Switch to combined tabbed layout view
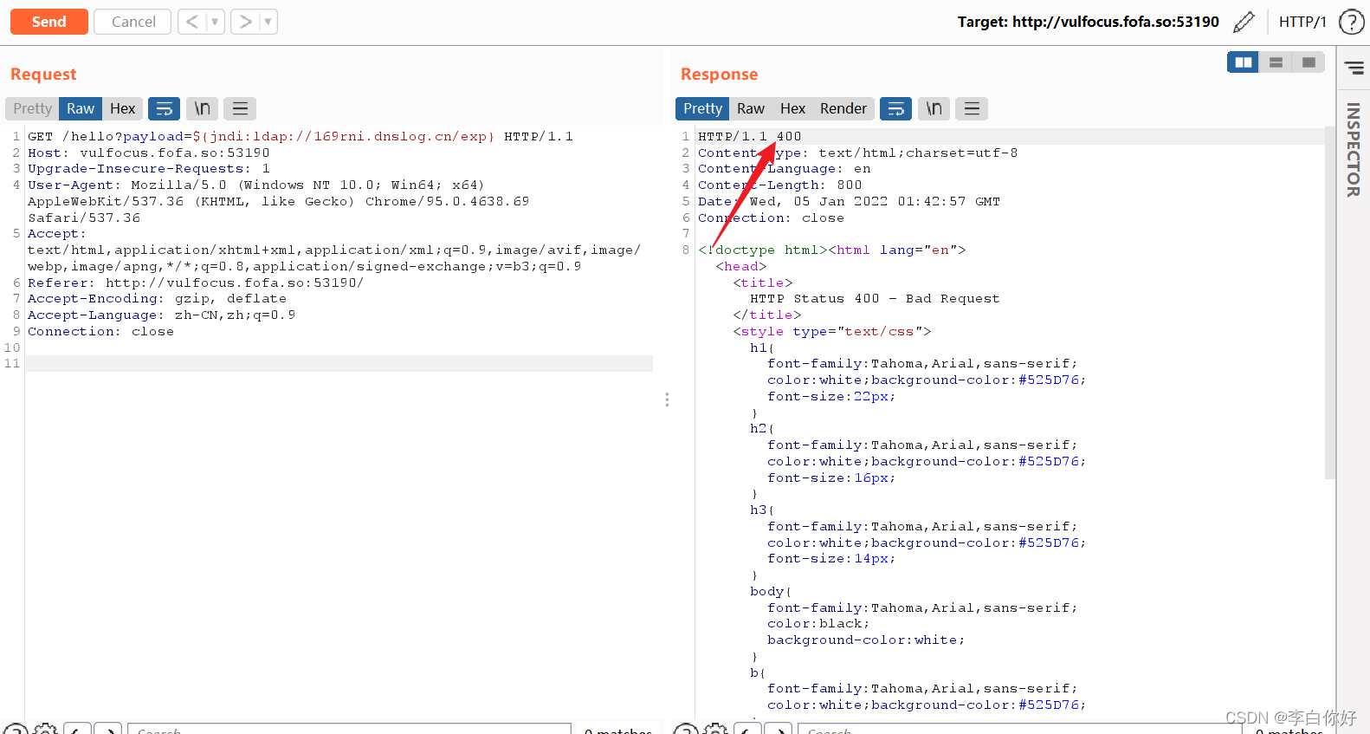1370x734 pixels. (1309, 62)
